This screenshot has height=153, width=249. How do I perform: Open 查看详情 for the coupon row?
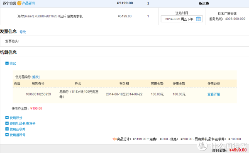click(x=214, y=94)
